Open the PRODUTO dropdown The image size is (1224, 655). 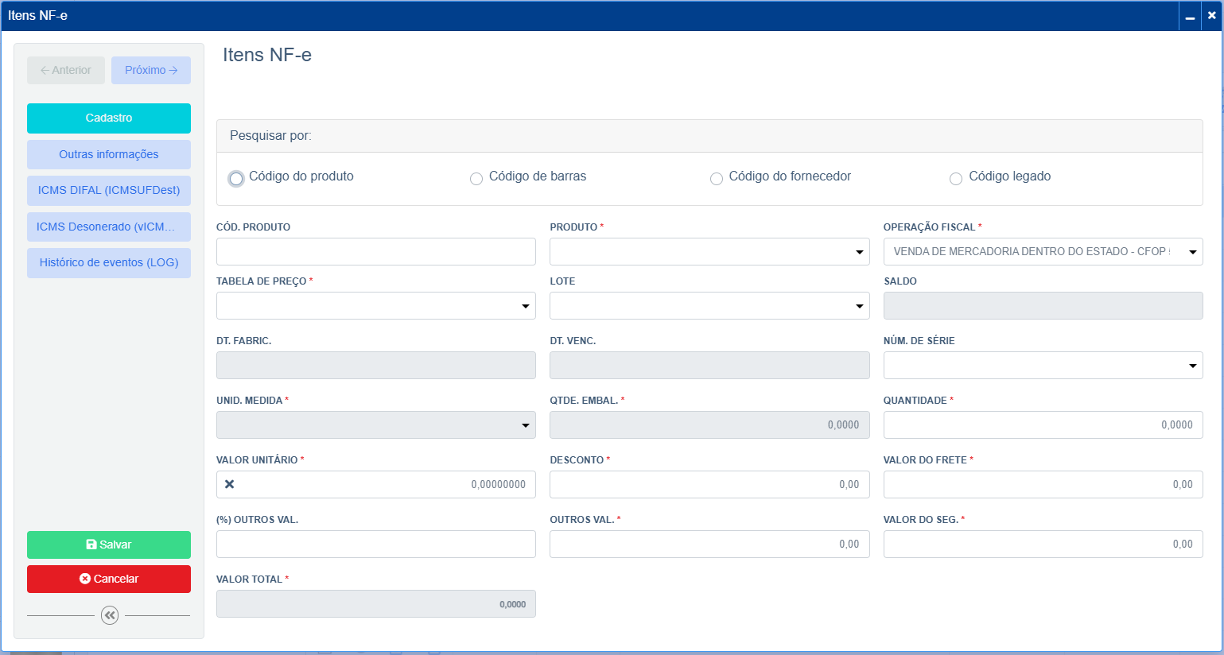tap(860, 251)
